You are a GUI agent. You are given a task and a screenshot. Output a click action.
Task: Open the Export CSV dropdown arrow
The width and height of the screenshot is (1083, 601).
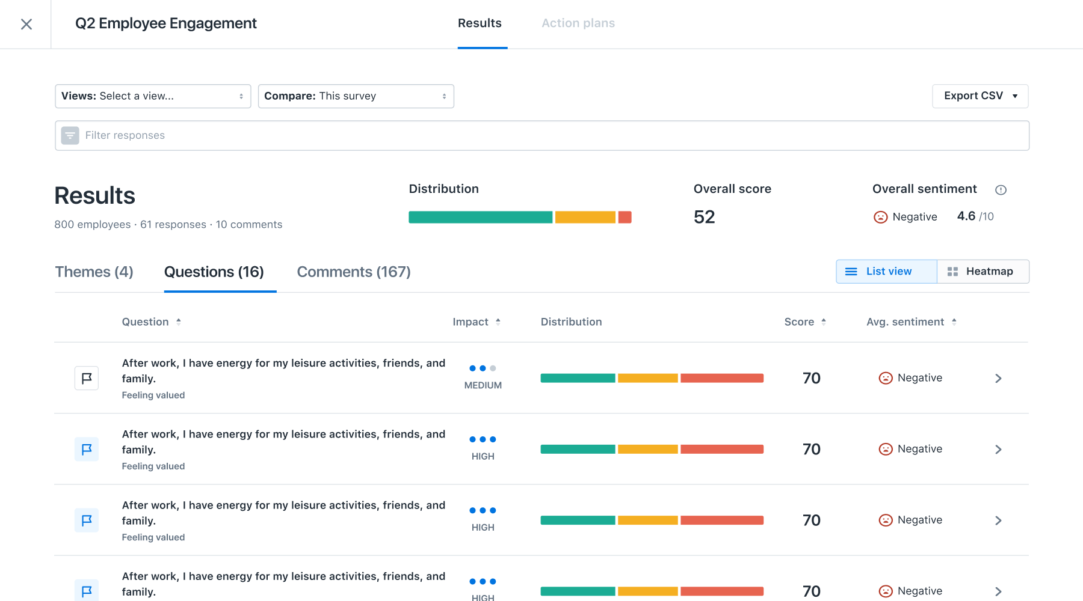(x=1014, y=96)
